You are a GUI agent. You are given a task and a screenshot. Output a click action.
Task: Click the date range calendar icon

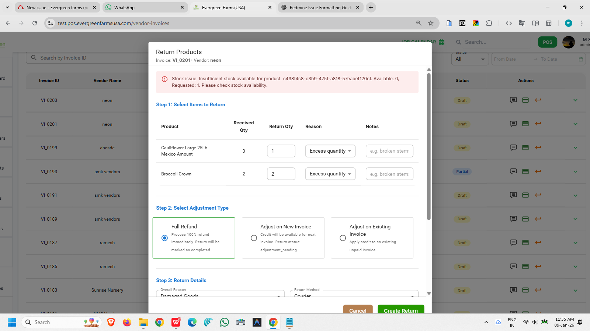[x=581, y=59]
